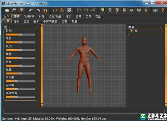Select the 躯干 sub-tab
167x121 pixels.
[36, 21]
